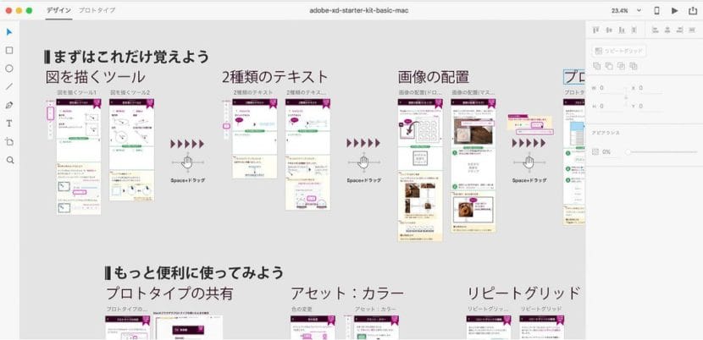Select the Ellipse tool

(9, 69)
